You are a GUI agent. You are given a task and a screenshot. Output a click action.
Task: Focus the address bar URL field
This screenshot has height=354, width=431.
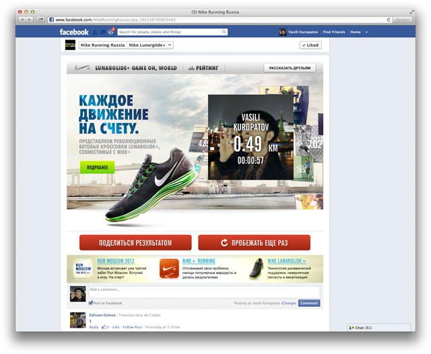(217, 20)
